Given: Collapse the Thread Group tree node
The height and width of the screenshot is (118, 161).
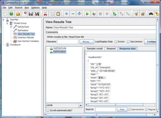Looking at the screenshot, I should [x=7, y=23].
